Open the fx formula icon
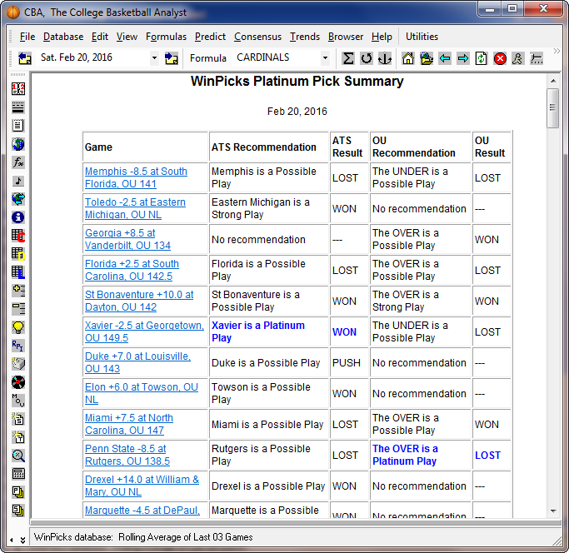 coord(18,162)
